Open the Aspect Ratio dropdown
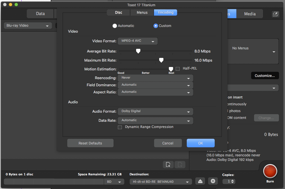Image resolution: width=285 pixels, height=189 pixels. [155, 92]
